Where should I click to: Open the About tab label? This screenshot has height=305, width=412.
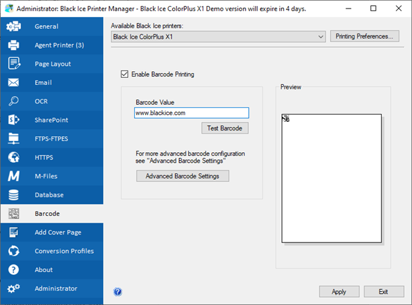click(44, 270)
